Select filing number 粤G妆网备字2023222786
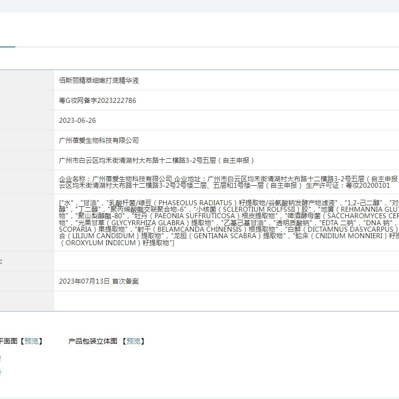This screenshot has height=399, width=399. (x=97, y=100)
